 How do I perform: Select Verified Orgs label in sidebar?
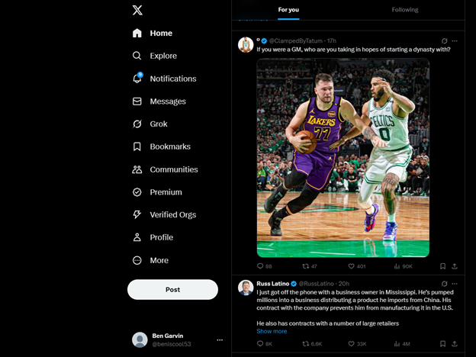coord(173,214)
